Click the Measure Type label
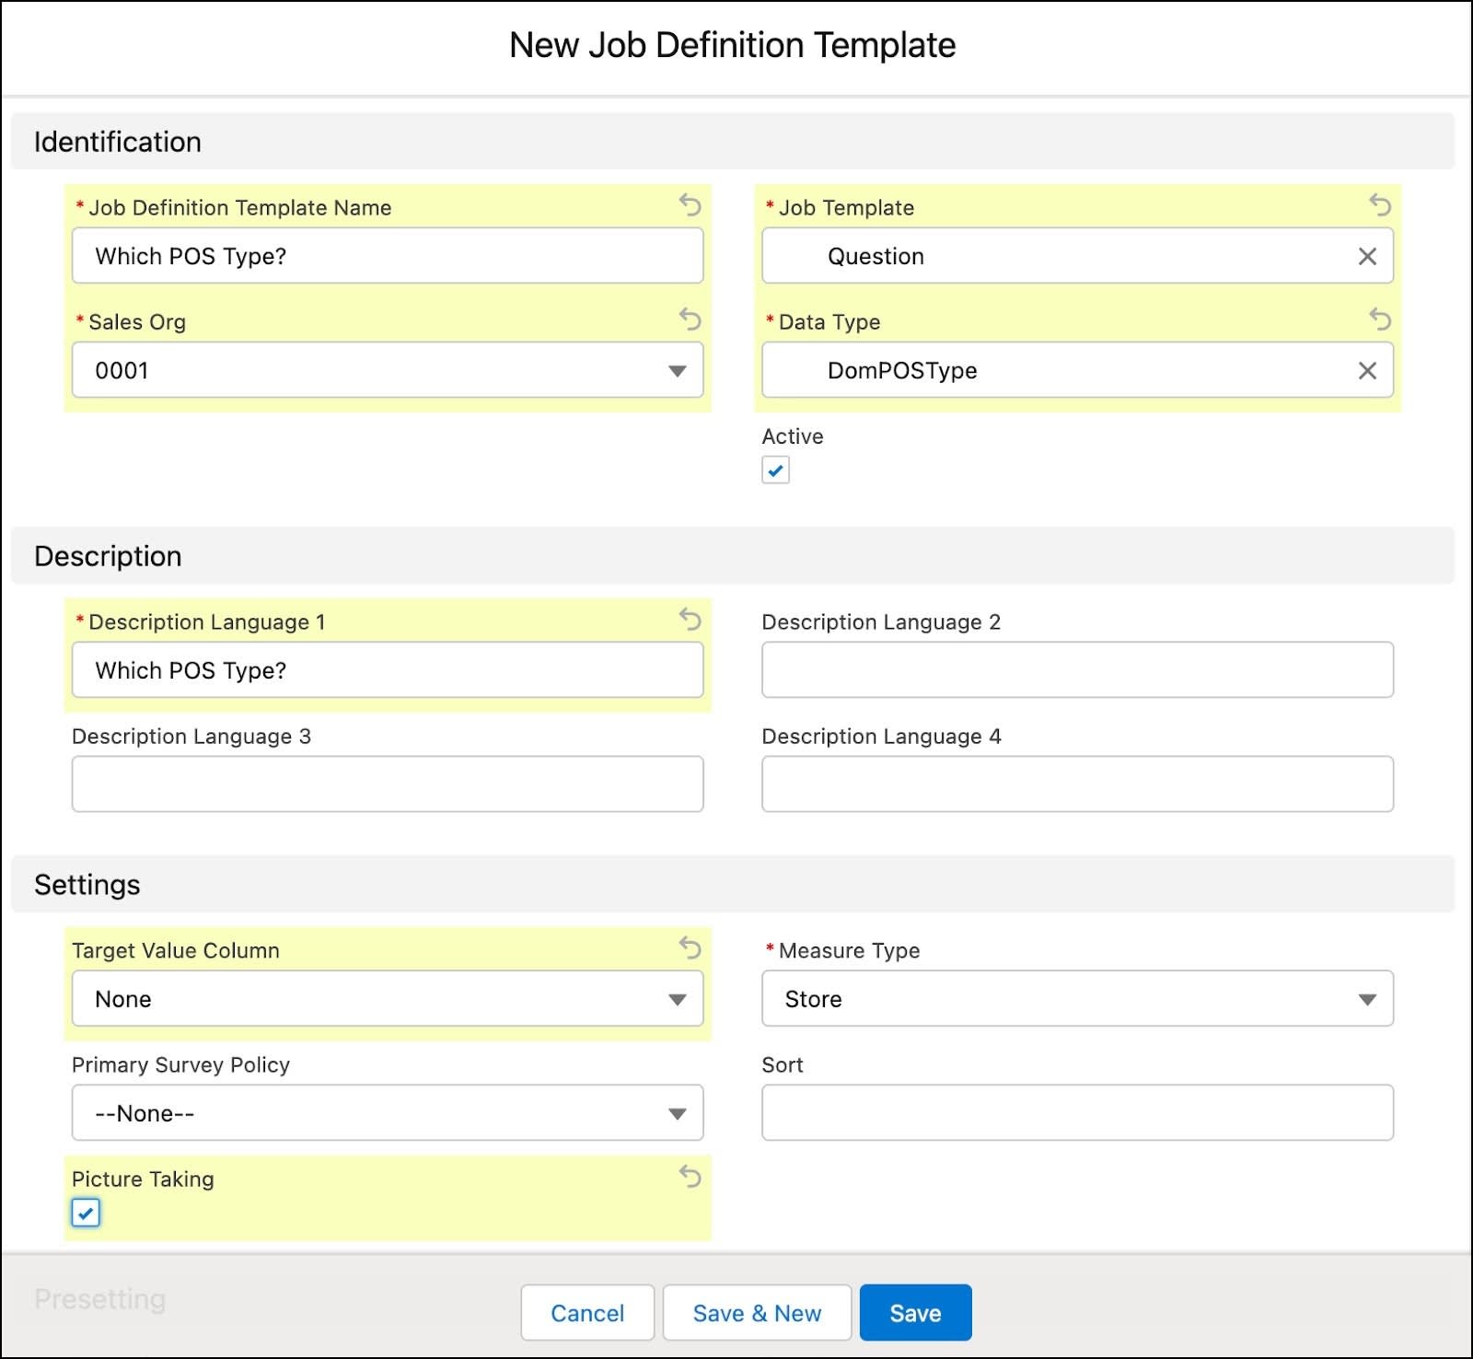 coord(849,951)
